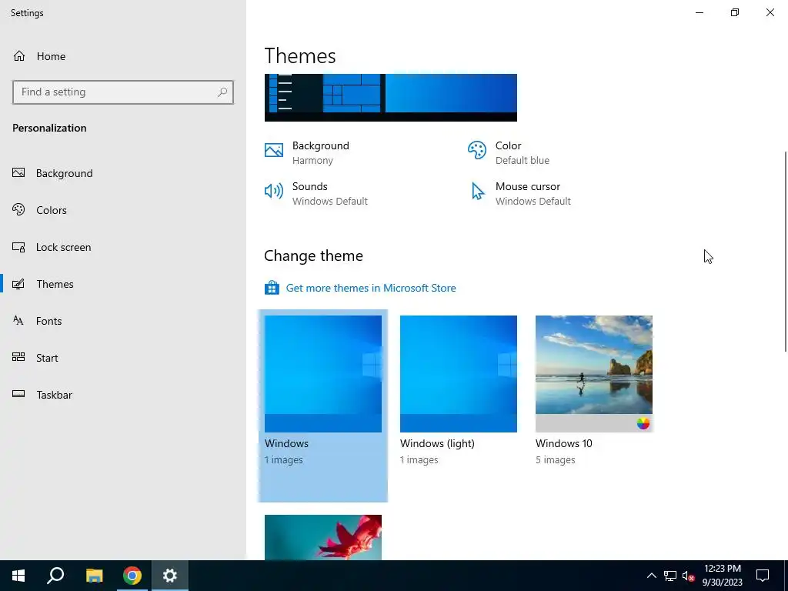The width and height of the screenshot is (788, 591).
Task: Click the Colors palette icon in sidebar
Action: pyautogui.click(x=18, y=209)
